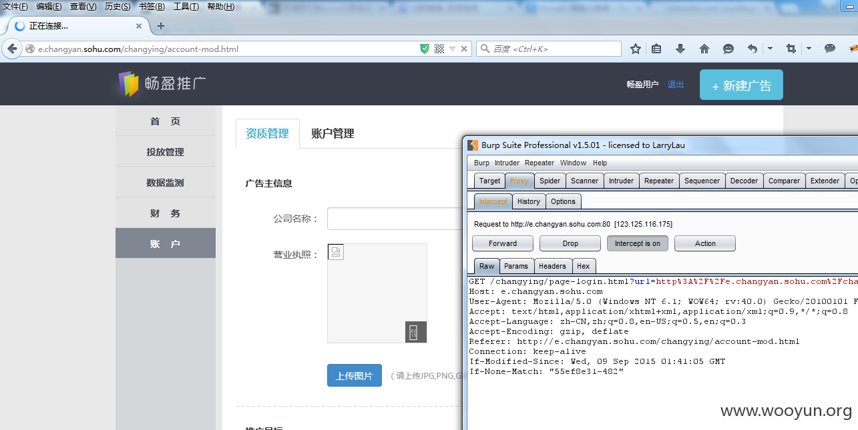The width and height of the screenshot is (858, 430).
Task: Switch to Burp's Decoder tab
Action: [x=744, y=181]
